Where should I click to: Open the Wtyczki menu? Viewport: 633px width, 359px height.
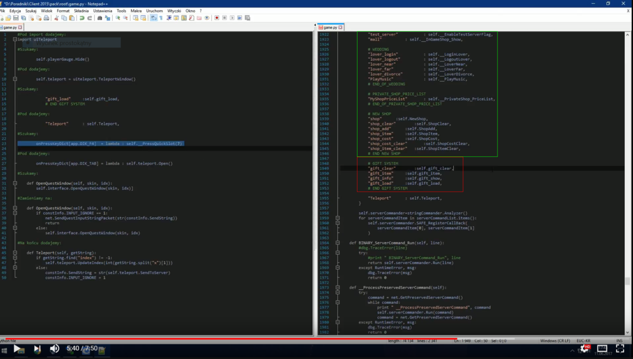174,11
